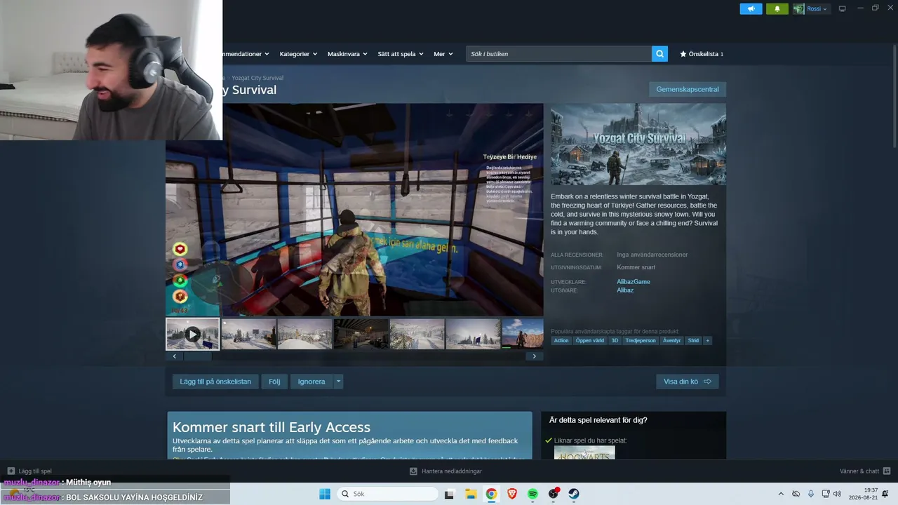Expand the Ignorera options arrow
Viewport: 898px width, 505px height.
[338, 382]
